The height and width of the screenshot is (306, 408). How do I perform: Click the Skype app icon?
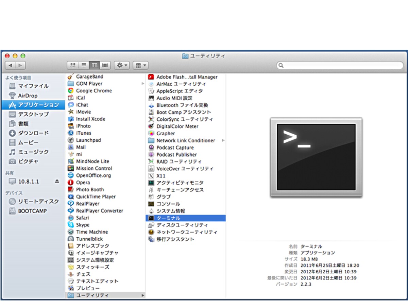click(x=71, y=225)
